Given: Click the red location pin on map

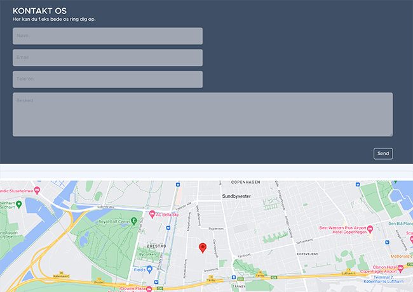Looking at the screenshot, I should [203, 248].
